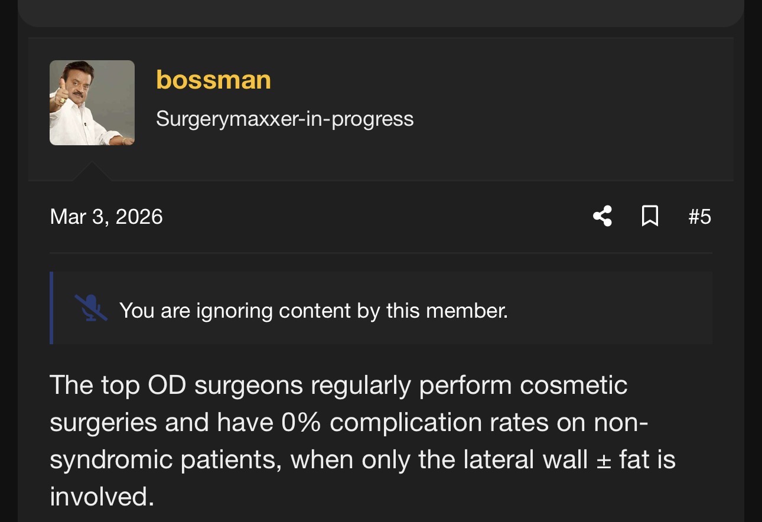The width and height of the screenshot is (762, 522).
Task: Click the "Surgerymaxxer-in-progress" user title
Action: [285, 119]
